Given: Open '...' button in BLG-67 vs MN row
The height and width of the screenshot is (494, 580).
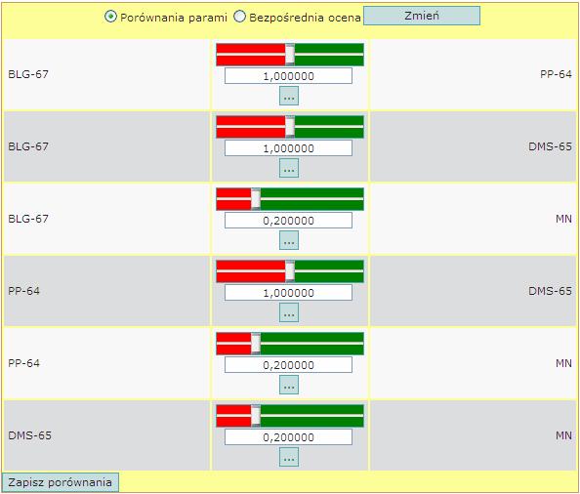Looking at the screenshot, I should (289, 240).
